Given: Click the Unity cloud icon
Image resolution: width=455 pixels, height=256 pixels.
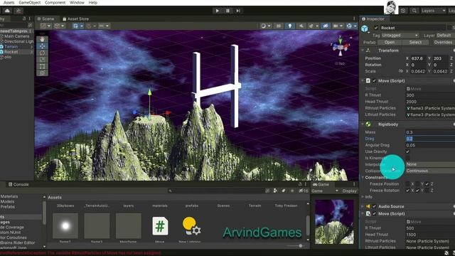Looking at the screenshot, I should pos(7,11).
